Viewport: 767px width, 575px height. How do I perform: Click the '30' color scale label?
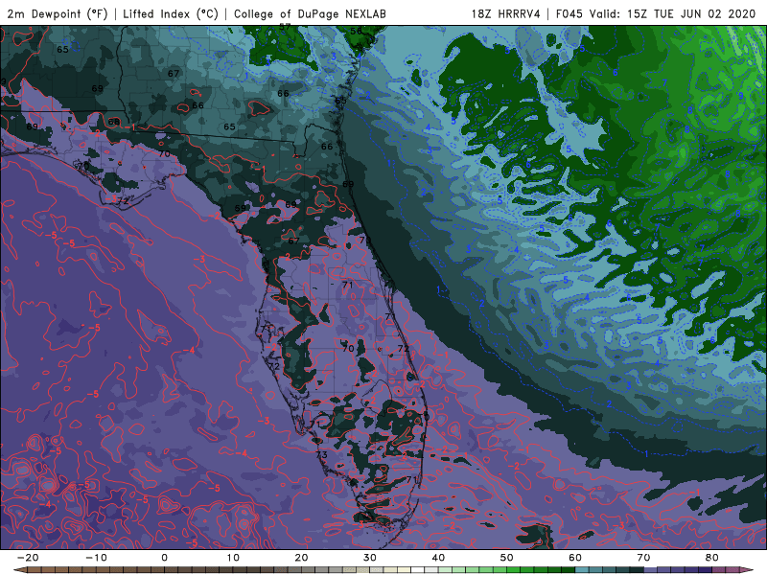(x=370, y=558)
